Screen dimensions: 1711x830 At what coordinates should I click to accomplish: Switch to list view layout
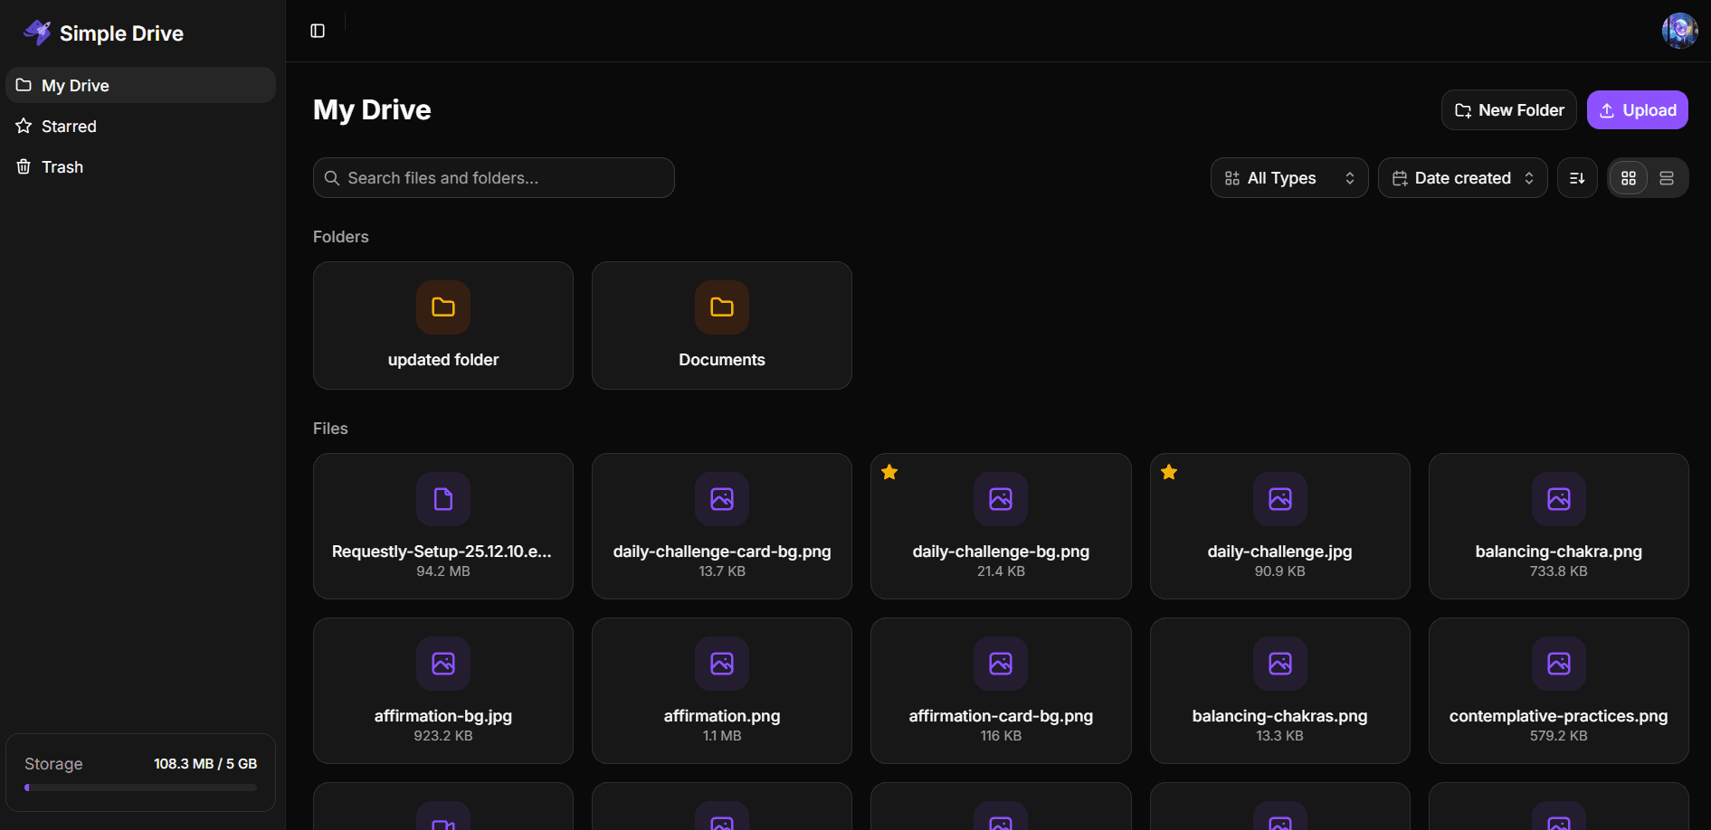[1667, 178]
